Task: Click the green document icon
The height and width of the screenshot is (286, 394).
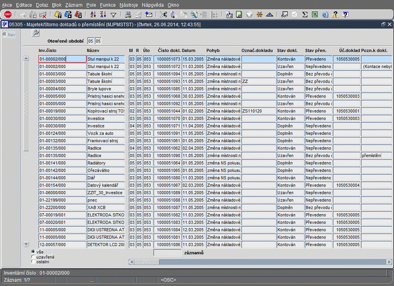Action: coord(239,15)
